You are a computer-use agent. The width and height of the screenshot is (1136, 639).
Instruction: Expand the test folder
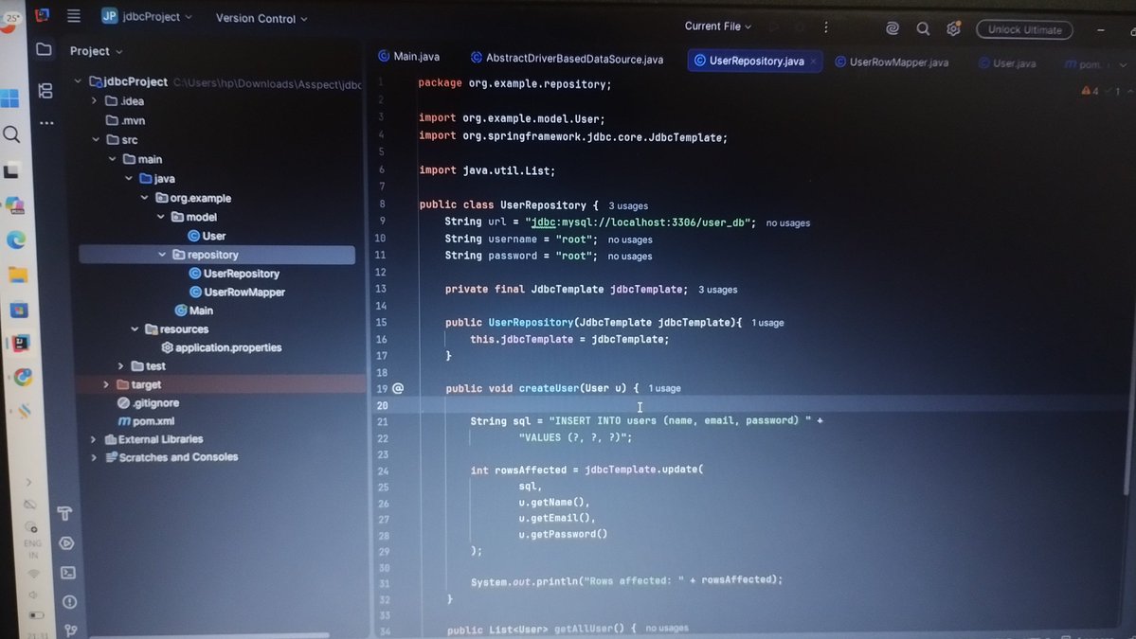[120, 366]
